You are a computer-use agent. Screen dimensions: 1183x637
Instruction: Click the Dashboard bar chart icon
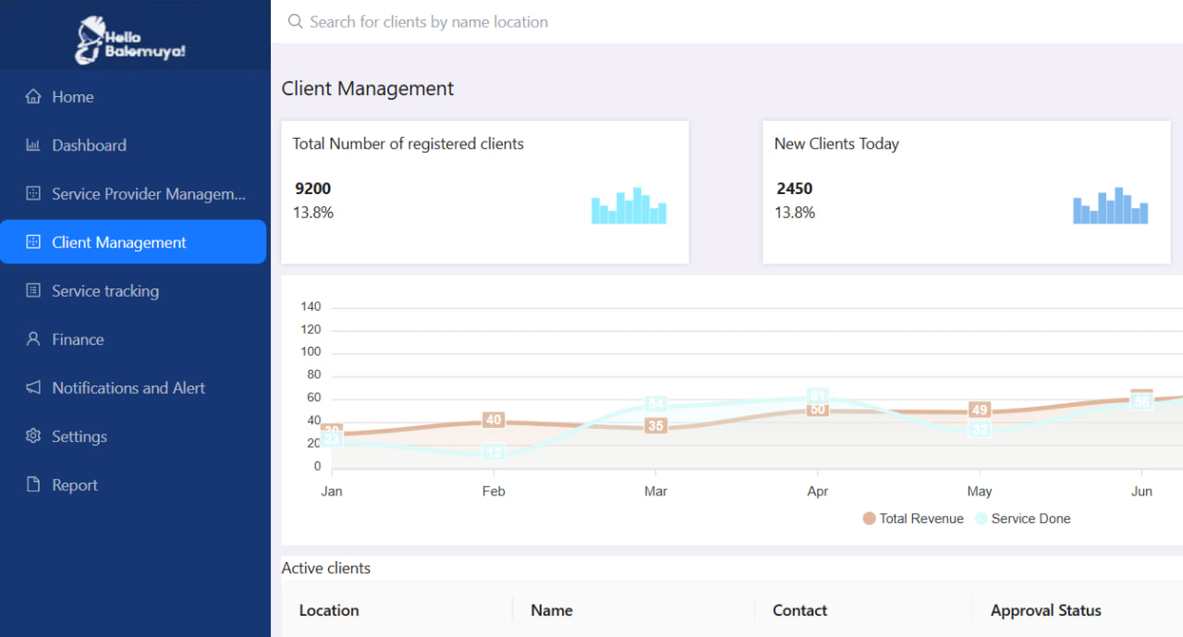click(x=33, y=145)
